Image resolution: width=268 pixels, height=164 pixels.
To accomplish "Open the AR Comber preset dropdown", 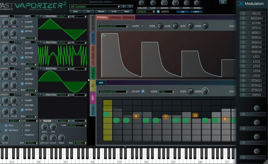I will tap(94, 7).
